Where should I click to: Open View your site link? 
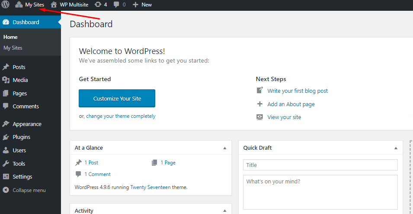click(x=284, y=117)
